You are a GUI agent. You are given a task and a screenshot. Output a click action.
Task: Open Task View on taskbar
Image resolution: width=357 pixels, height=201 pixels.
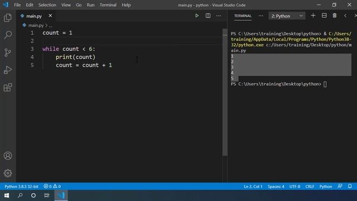[x=47, y=195]
